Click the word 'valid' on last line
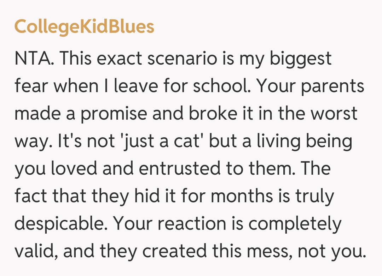The image size is (382, 276). click(35, 251)
